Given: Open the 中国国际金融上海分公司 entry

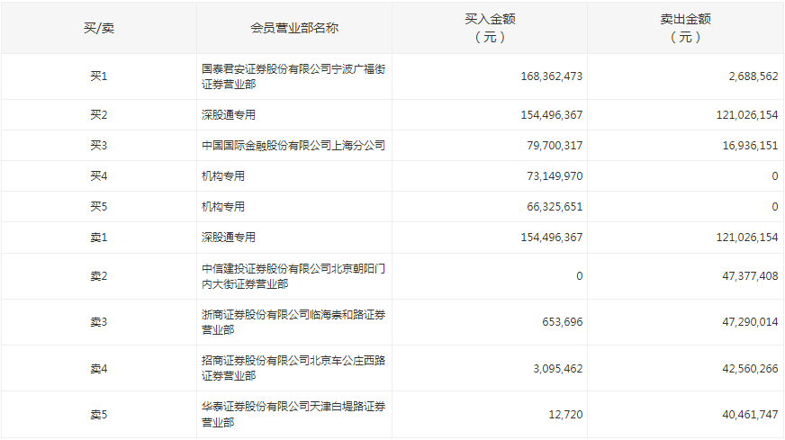Looking at the screenshot, I should point(293,146).
